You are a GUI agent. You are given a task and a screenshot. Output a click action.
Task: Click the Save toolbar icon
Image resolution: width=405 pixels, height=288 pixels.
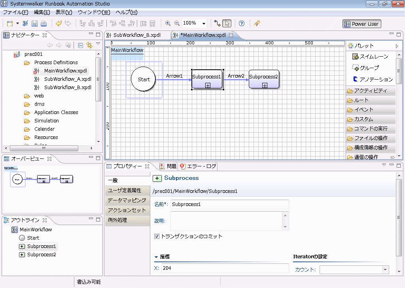pyautogui.click(x=35, y=23)
